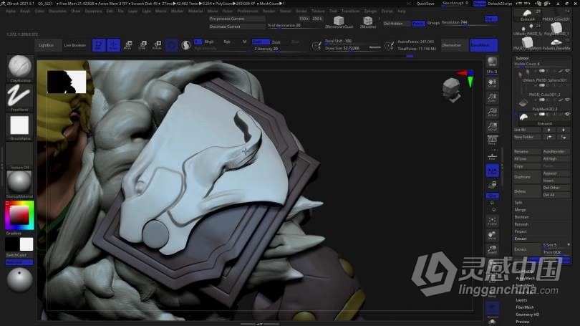Expand the Project section
580x326 pixels.
[520, 231]
